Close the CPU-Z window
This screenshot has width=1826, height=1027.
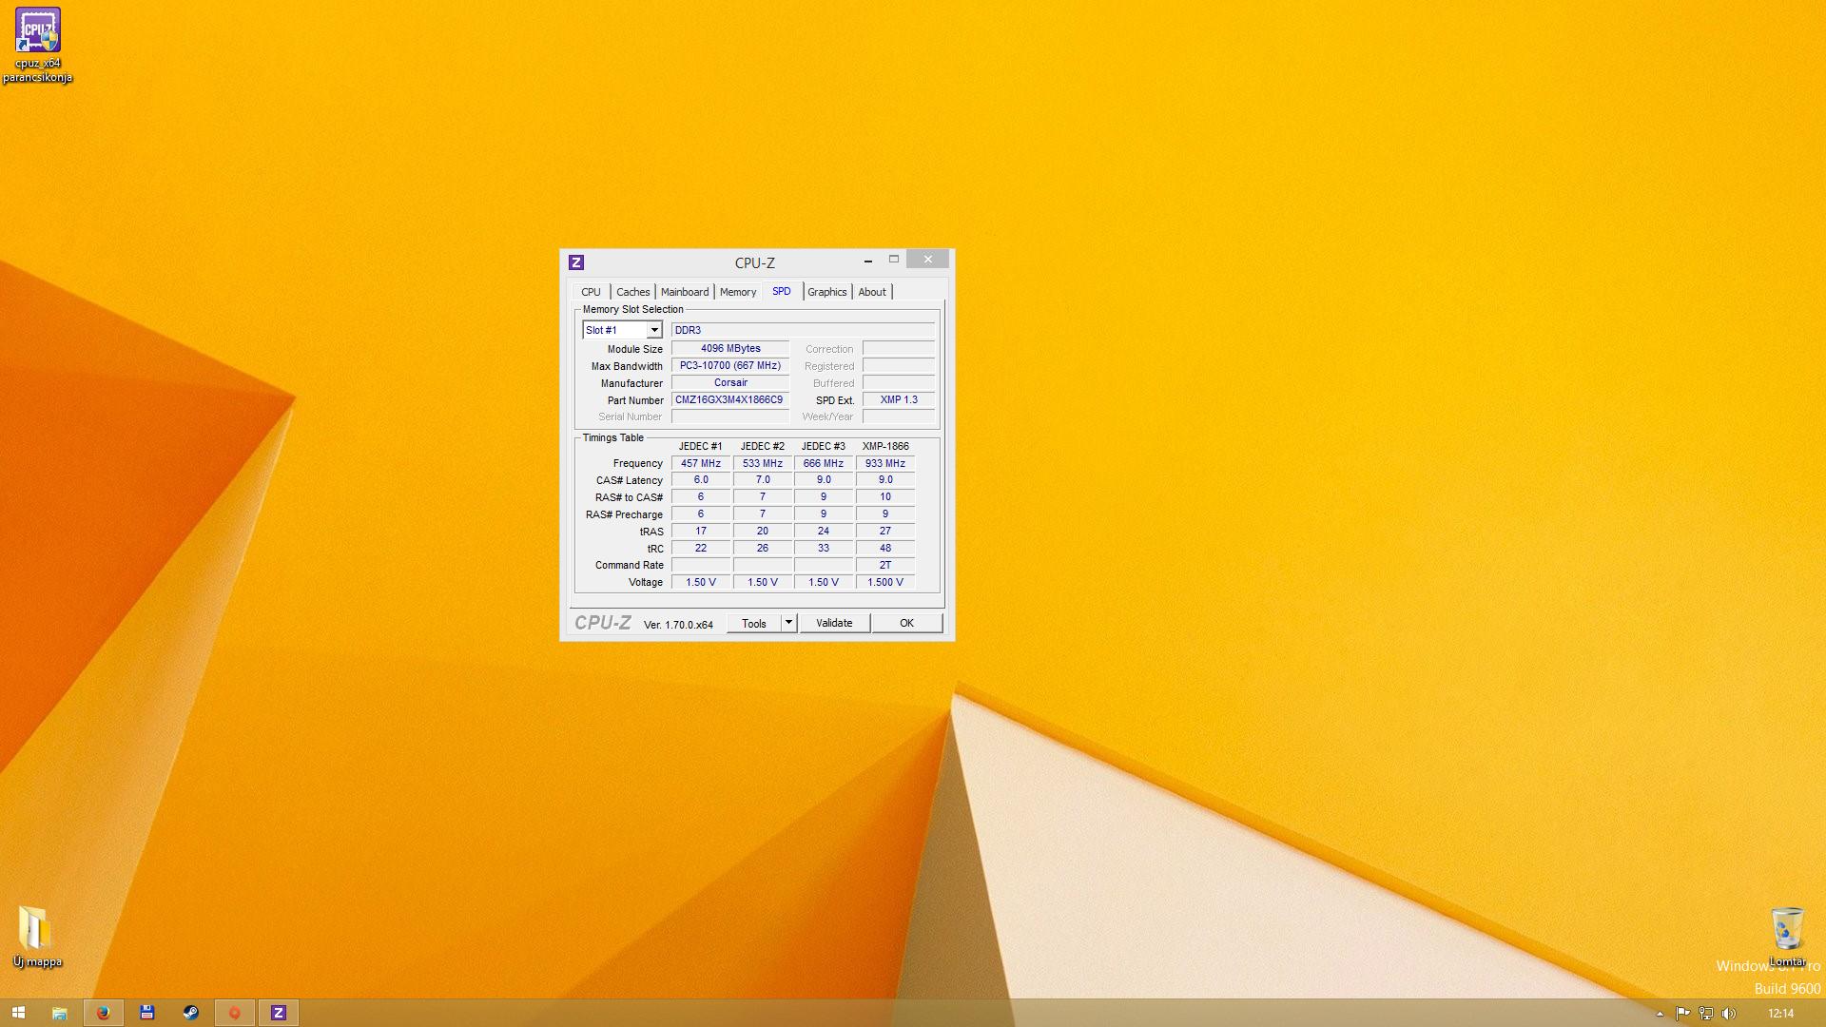(928, 260)
